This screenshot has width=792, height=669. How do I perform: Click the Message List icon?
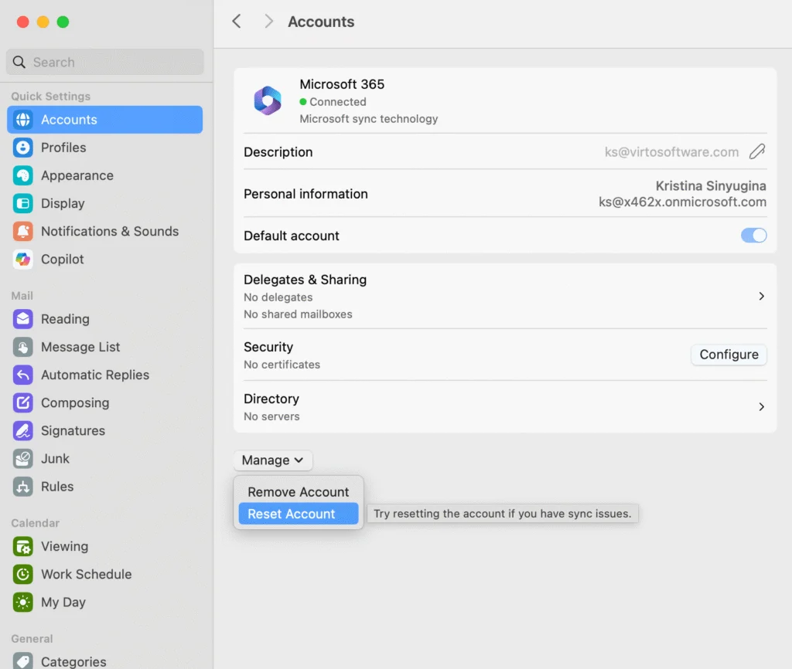[22, 347]
